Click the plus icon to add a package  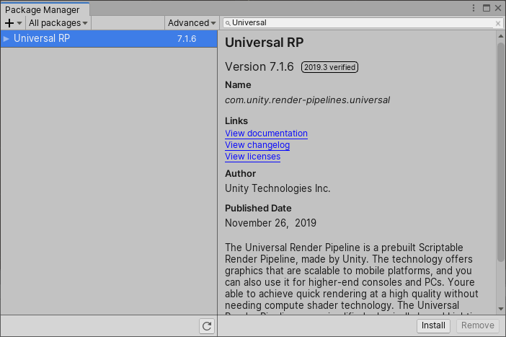(x=9, y=23)
